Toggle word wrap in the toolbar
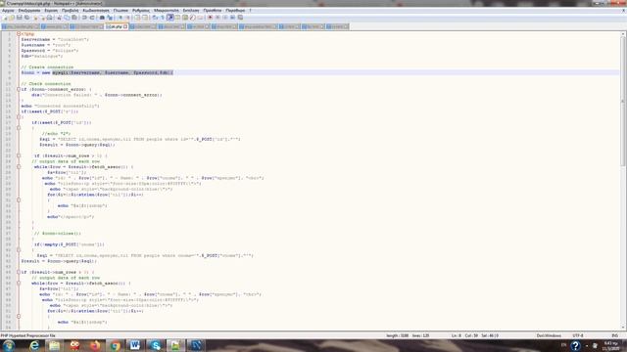 point(155,18)
